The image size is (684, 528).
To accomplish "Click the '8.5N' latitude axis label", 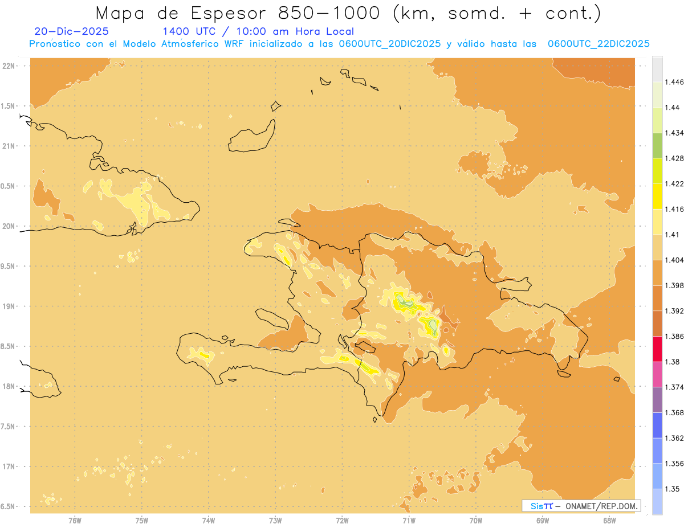I will click(9, 346).
